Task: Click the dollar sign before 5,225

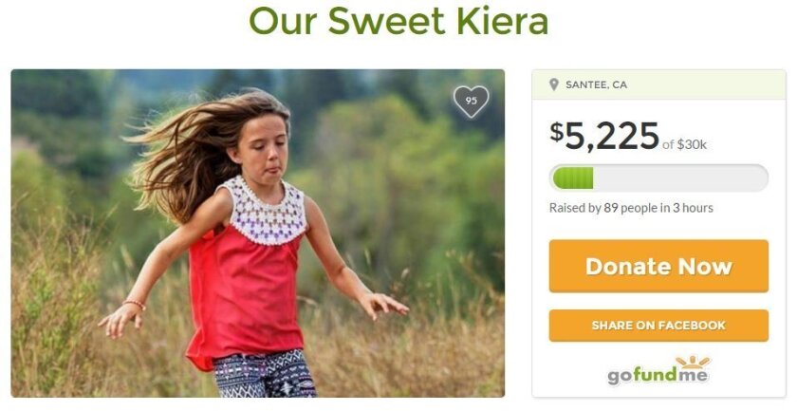Action: pos(556,132)
